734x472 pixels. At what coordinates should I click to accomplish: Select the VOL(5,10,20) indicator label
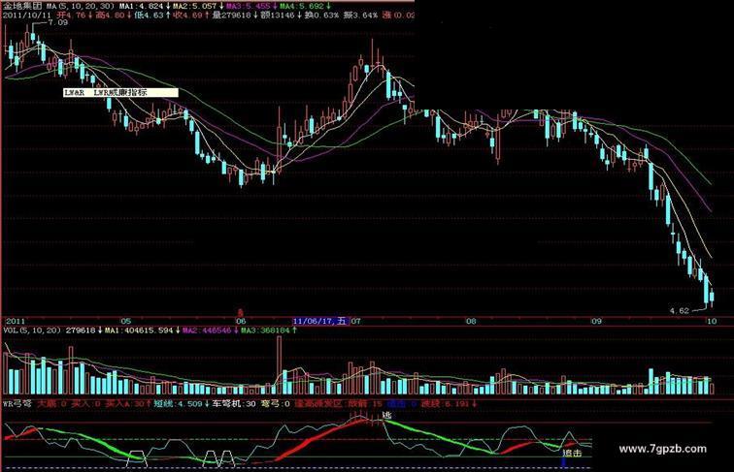pyautogui.click(x=32, y=330)
